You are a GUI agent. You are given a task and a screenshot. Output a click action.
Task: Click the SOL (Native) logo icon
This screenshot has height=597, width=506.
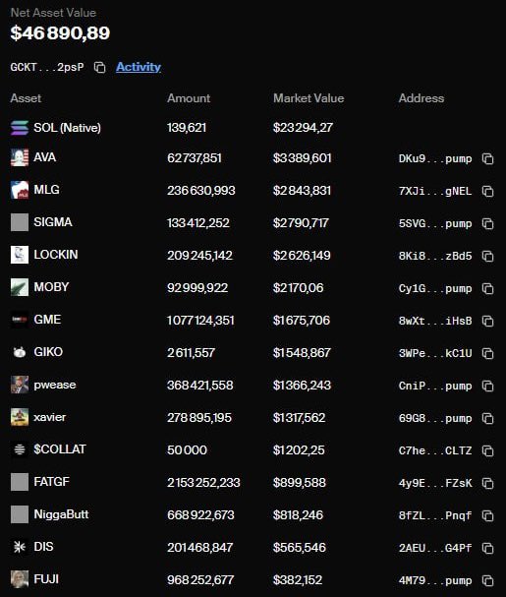pyautogui.click(x=20, y=128)
